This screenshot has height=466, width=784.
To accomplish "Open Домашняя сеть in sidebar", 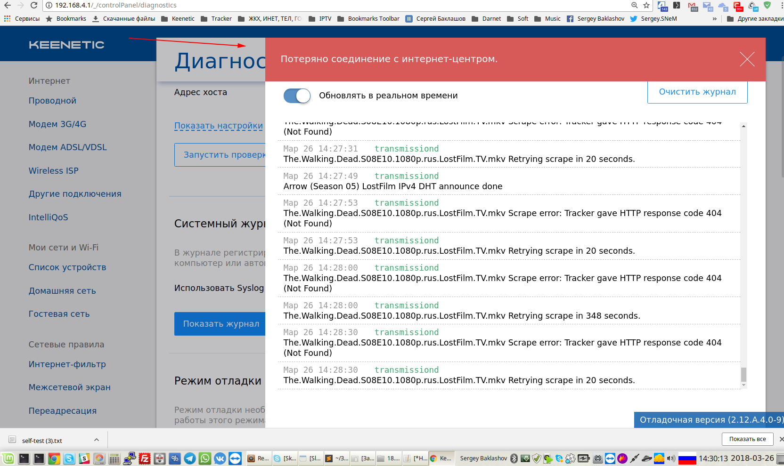I will coord(62,291).
